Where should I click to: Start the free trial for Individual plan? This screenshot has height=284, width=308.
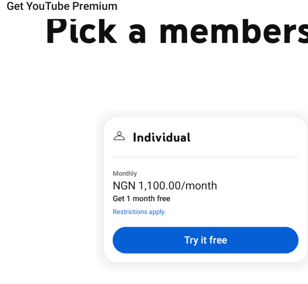[205, 240]
